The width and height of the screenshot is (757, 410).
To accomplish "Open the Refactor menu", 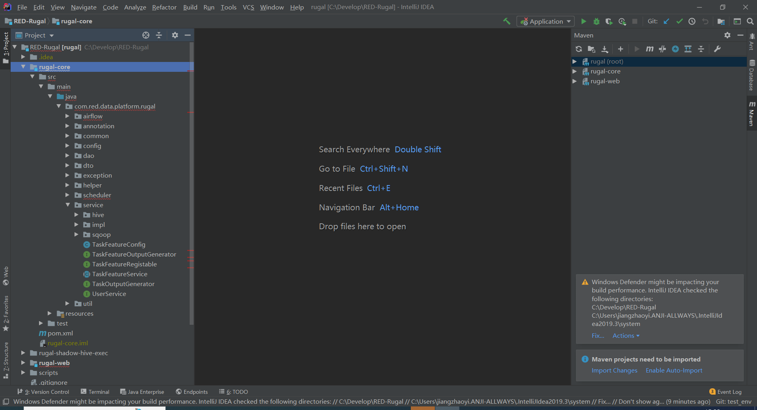I will [164, 7].
